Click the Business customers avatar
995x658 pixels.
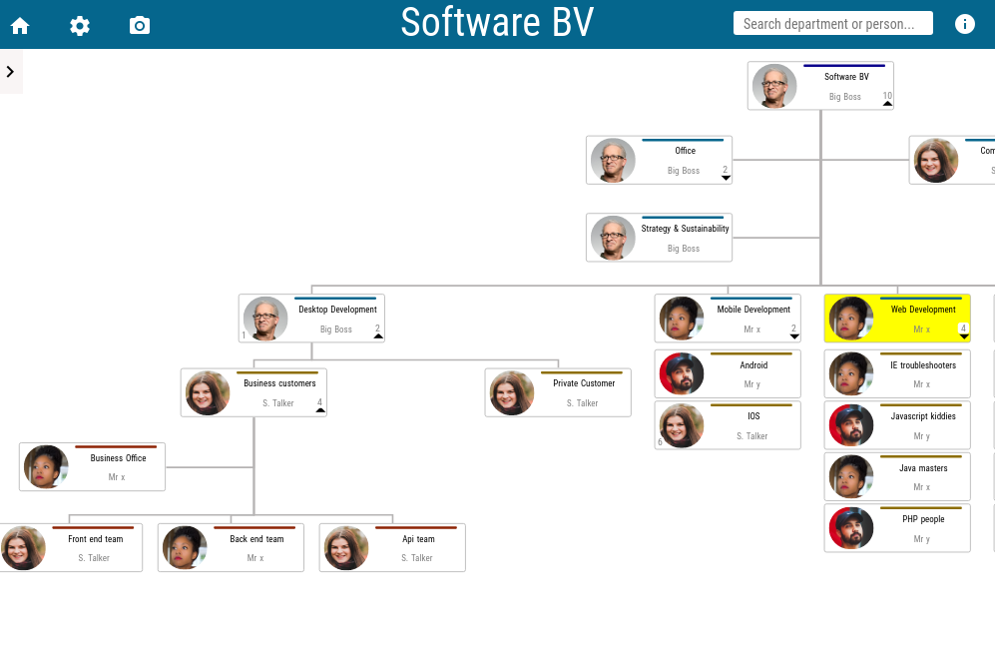point(208,393)
